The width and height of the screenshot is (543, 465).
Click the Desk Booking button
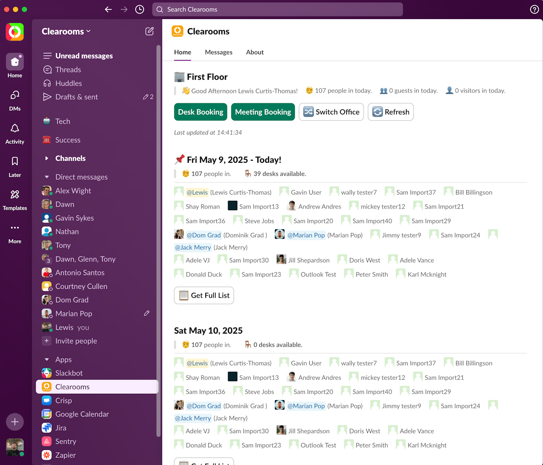coord(201,112)
